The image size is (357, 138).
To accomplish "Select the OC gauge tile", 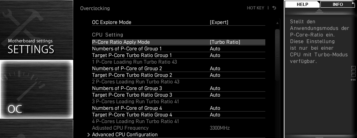I will [36, 89].
